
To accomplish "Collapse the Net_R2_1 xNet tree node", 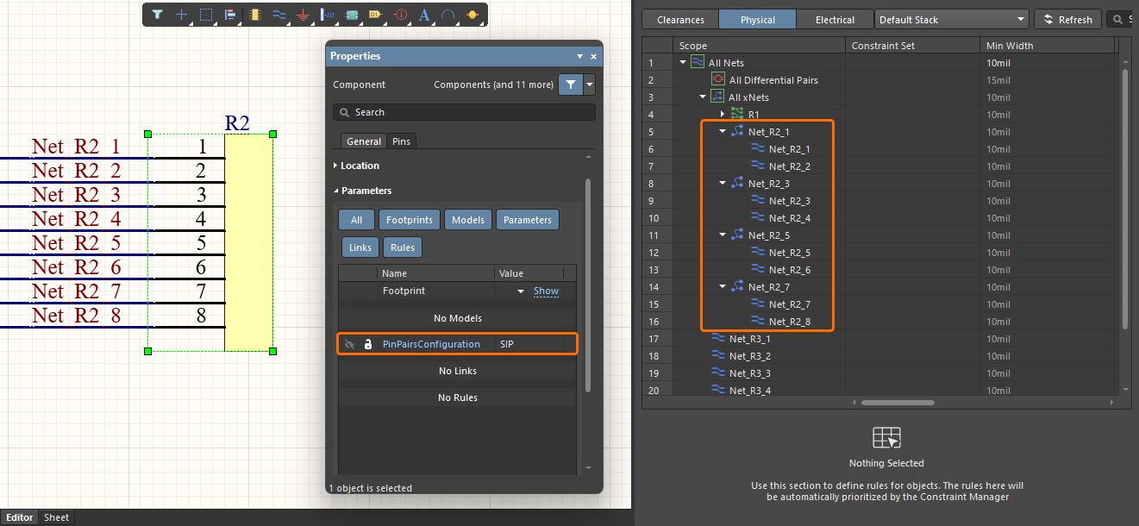I will tap(723, 132).
